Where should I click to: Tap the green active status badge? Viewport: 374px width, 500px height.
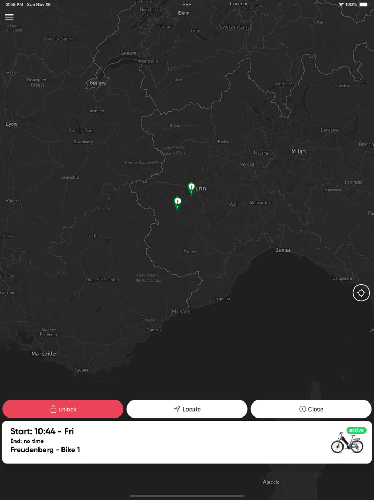[356, 430]
